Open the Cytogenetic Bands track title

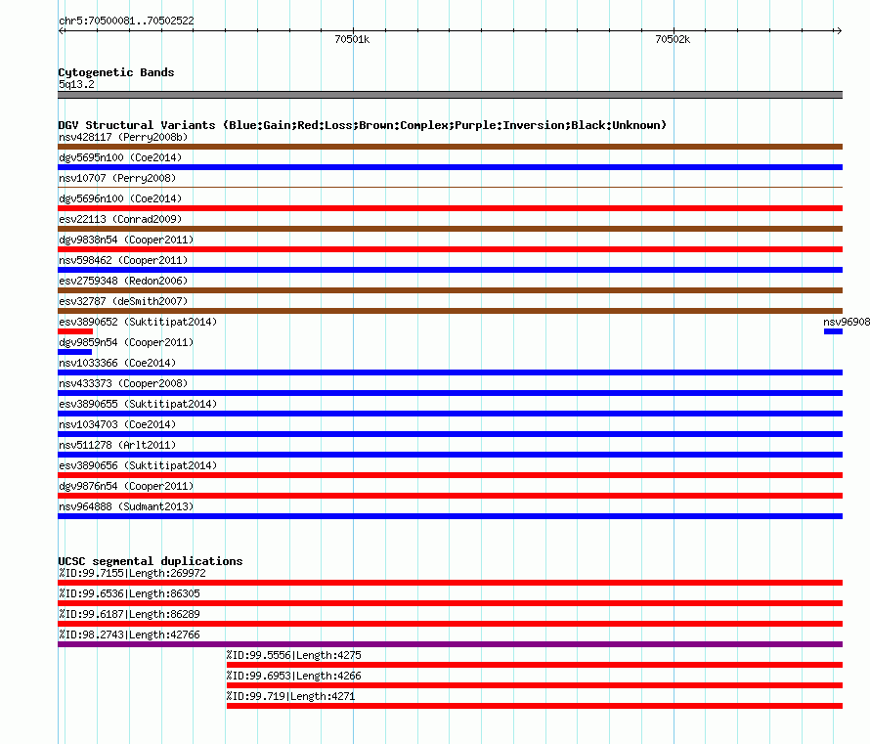coord(116,72)
